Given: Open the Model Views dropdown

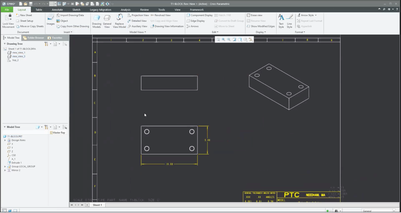Looking at the screenshot, I should coord(137,32).
